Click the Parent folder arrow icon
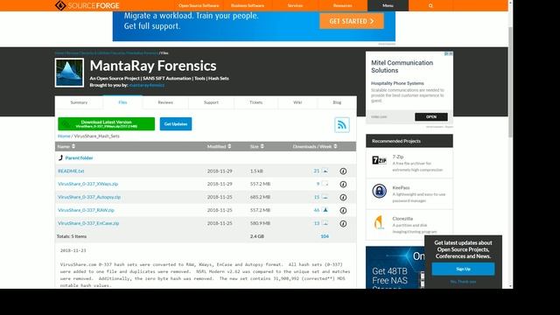Viewport: 560px width, 315px height. pos(60,157)
